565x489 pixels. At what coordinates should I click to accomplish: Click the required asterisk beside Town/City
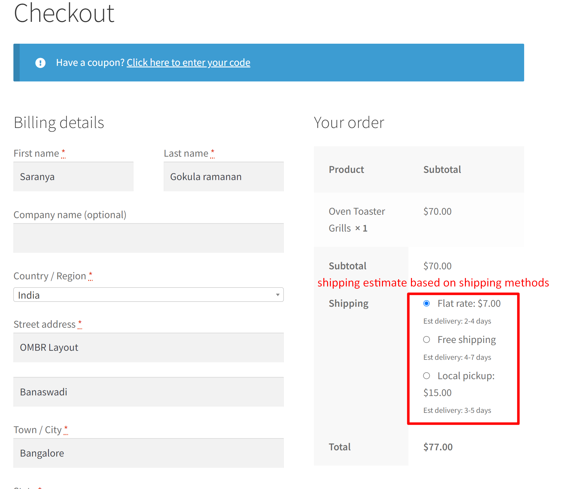[66, 429]
